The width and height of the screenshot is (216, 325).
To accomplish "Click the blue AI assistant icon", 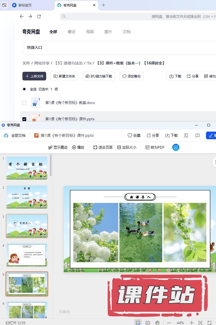I will pos(176,147).
